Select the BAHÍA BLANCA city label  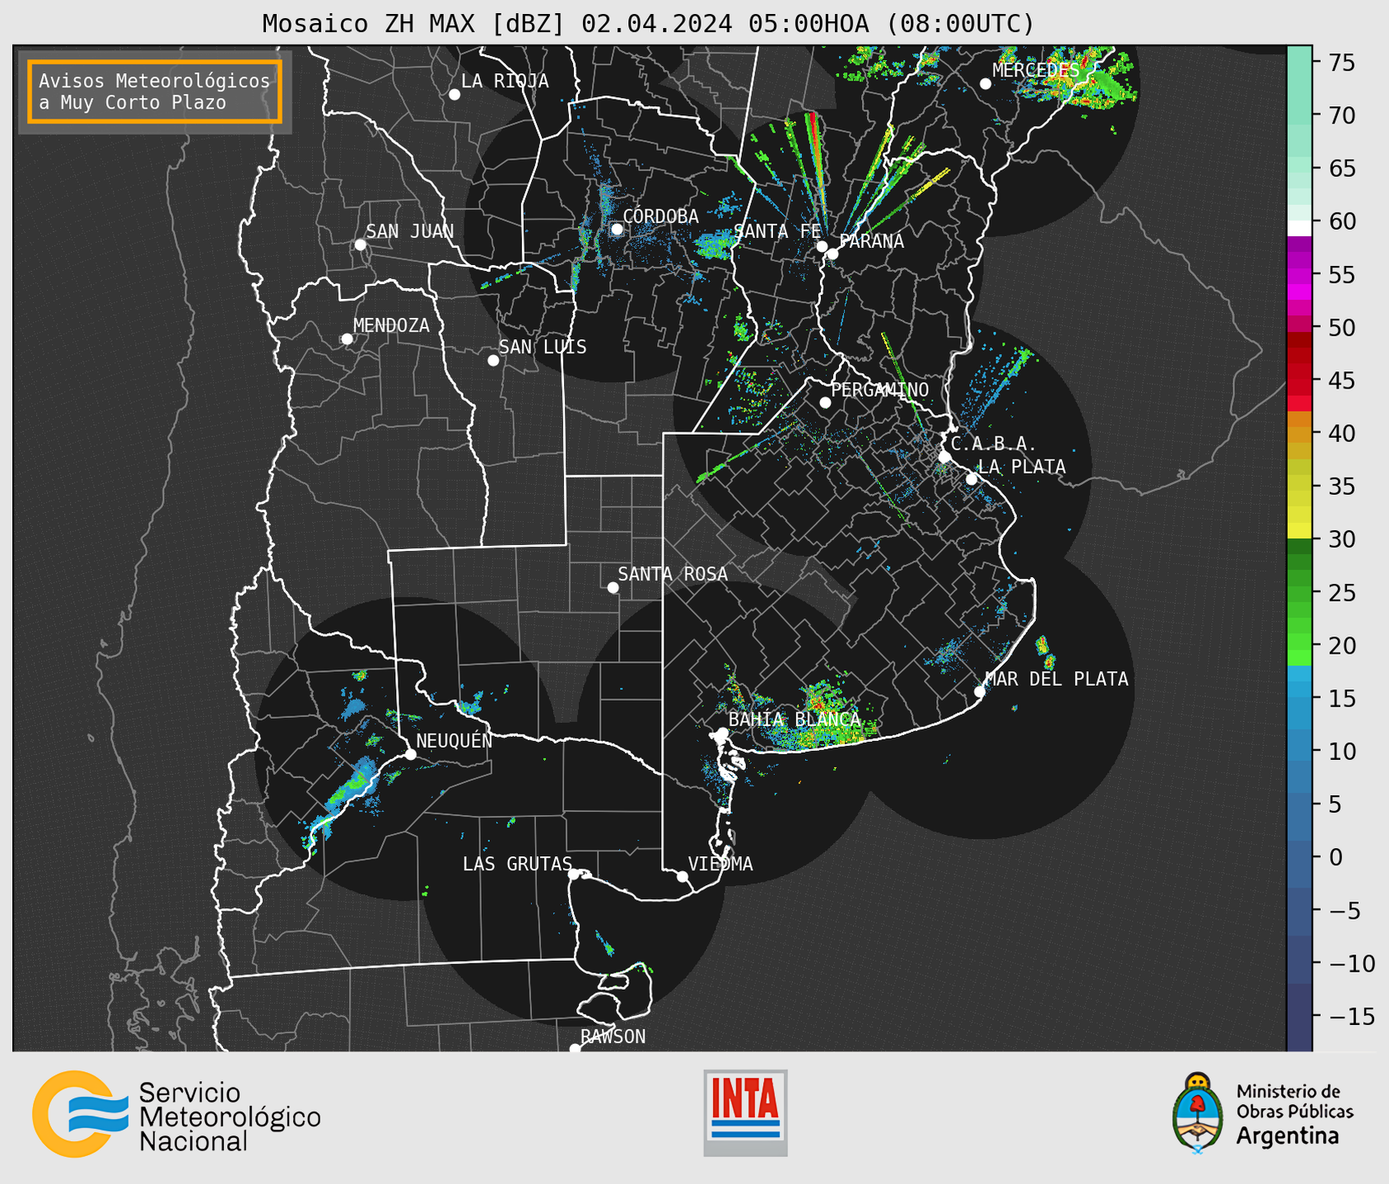[x=794, y=719]
